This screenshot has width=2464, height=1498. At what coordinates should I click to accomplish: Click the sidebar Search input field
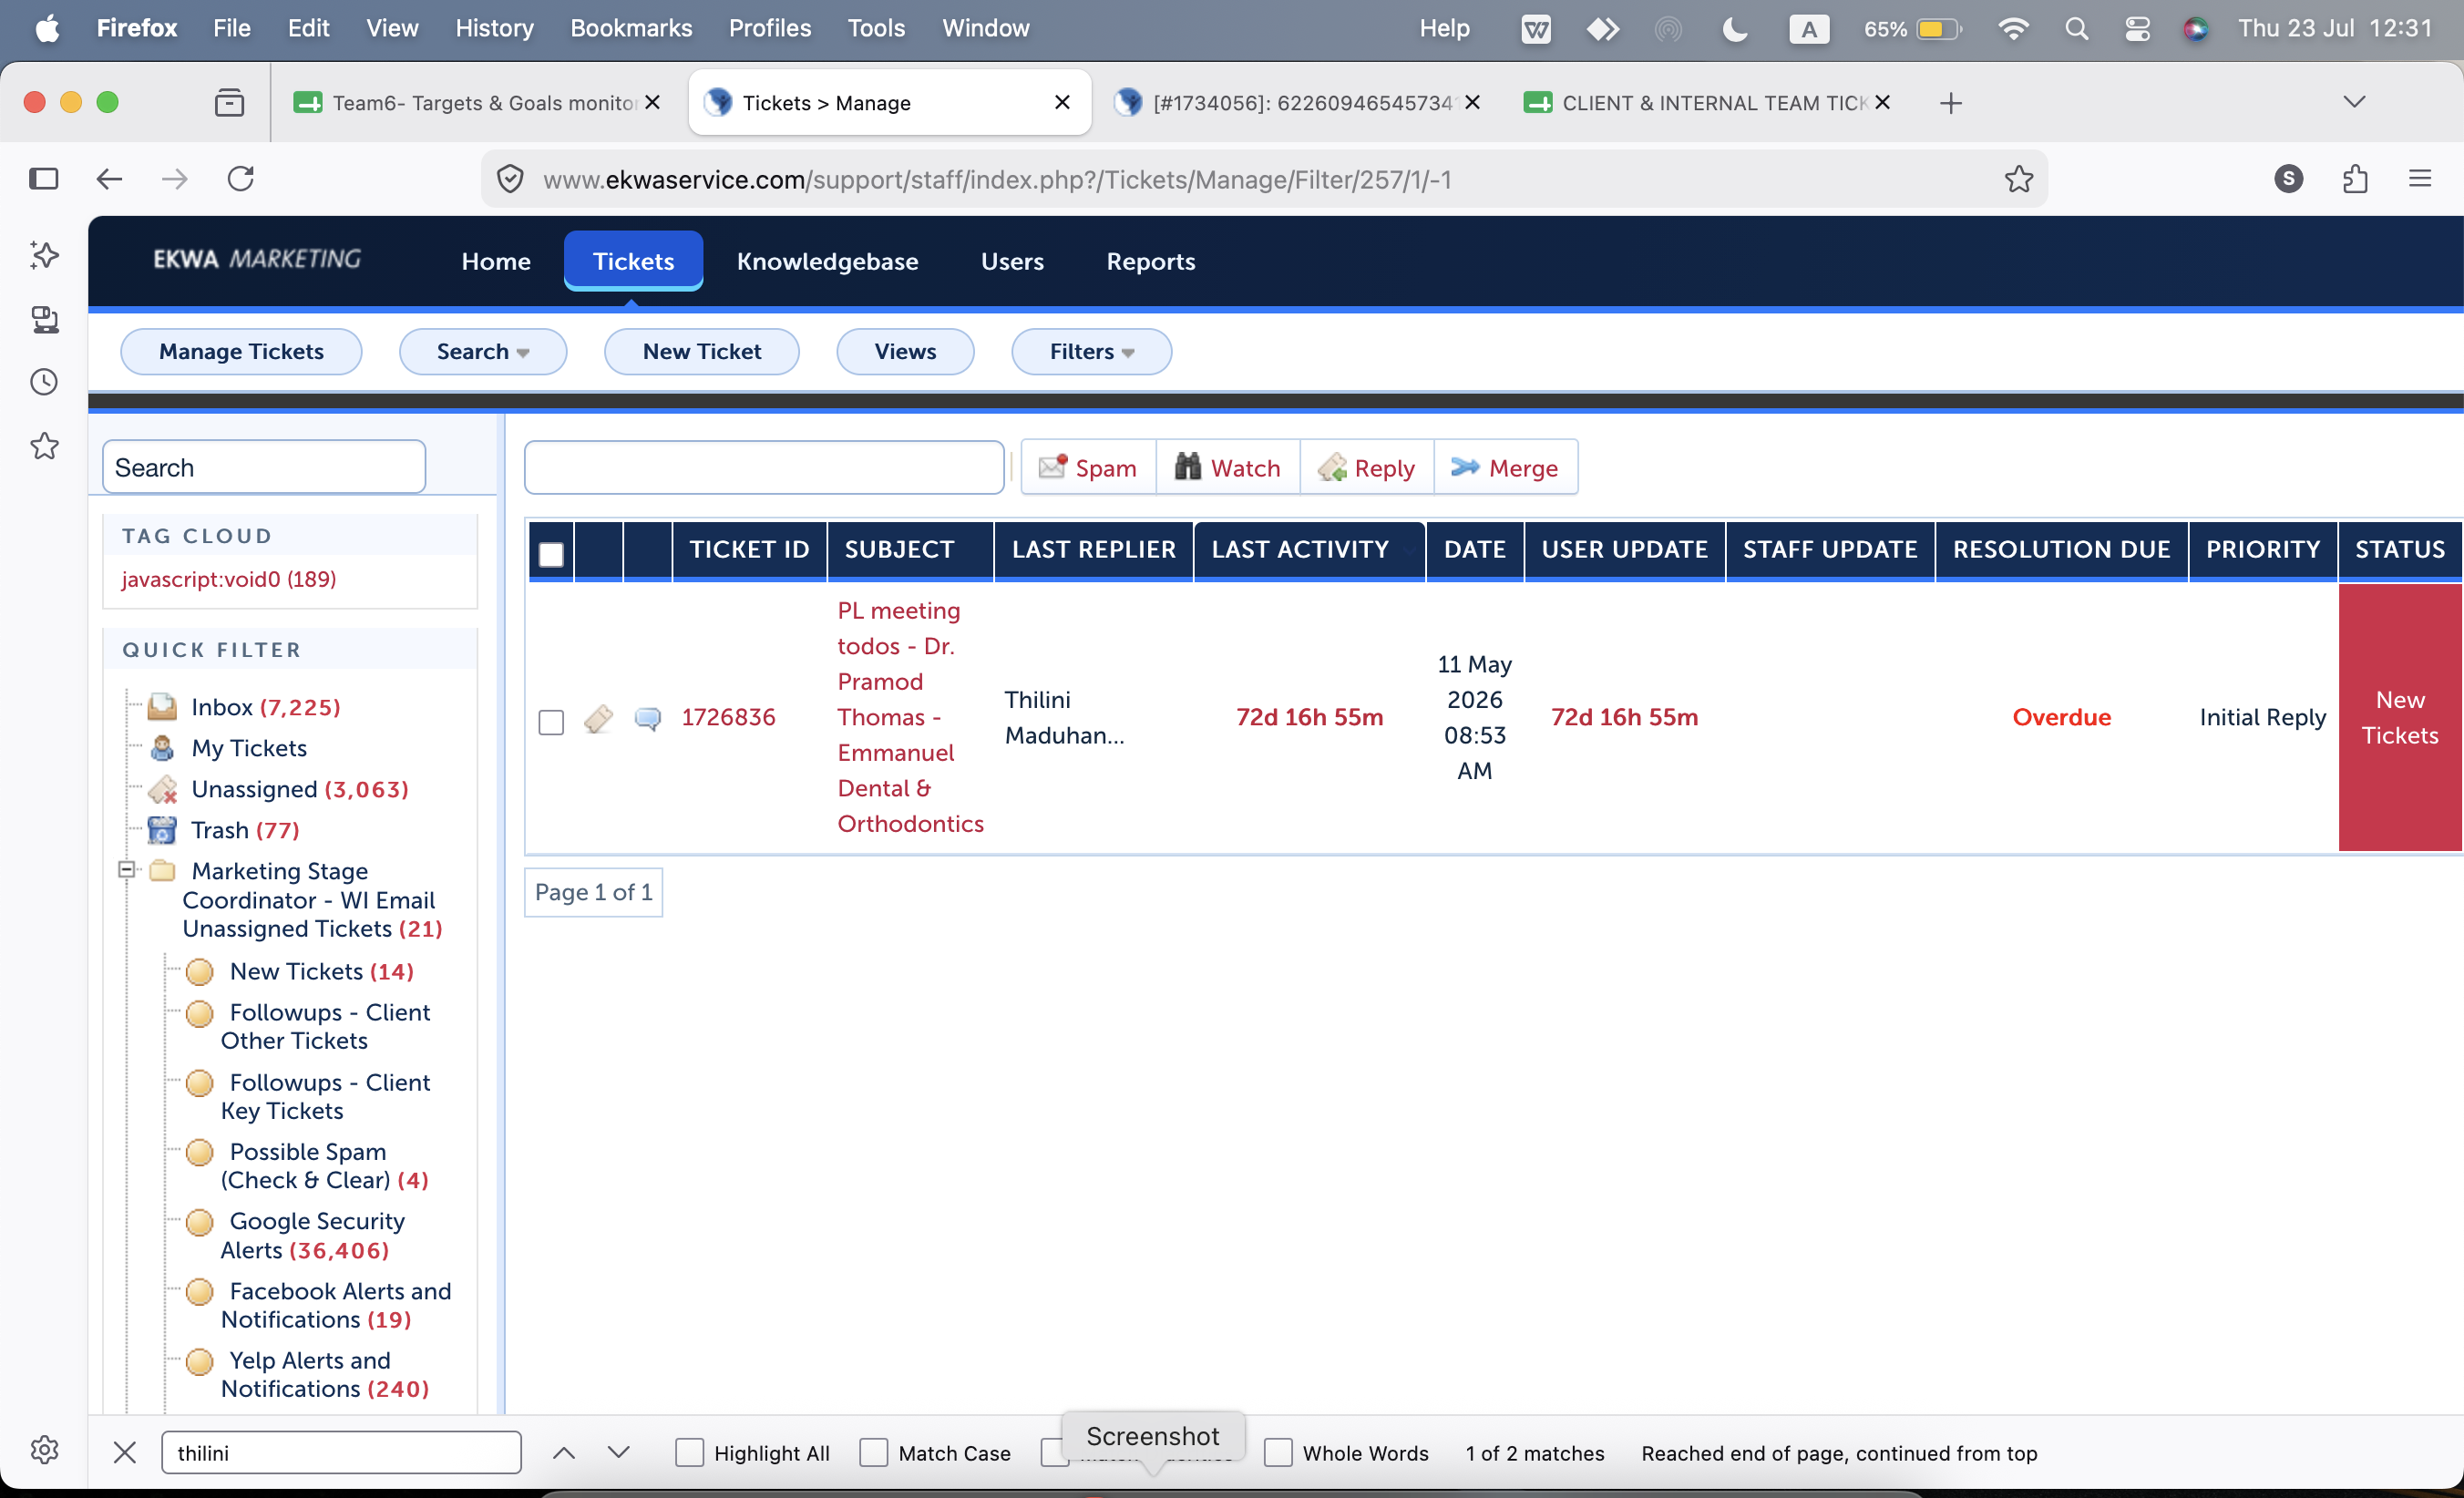(x=264, y=467)
